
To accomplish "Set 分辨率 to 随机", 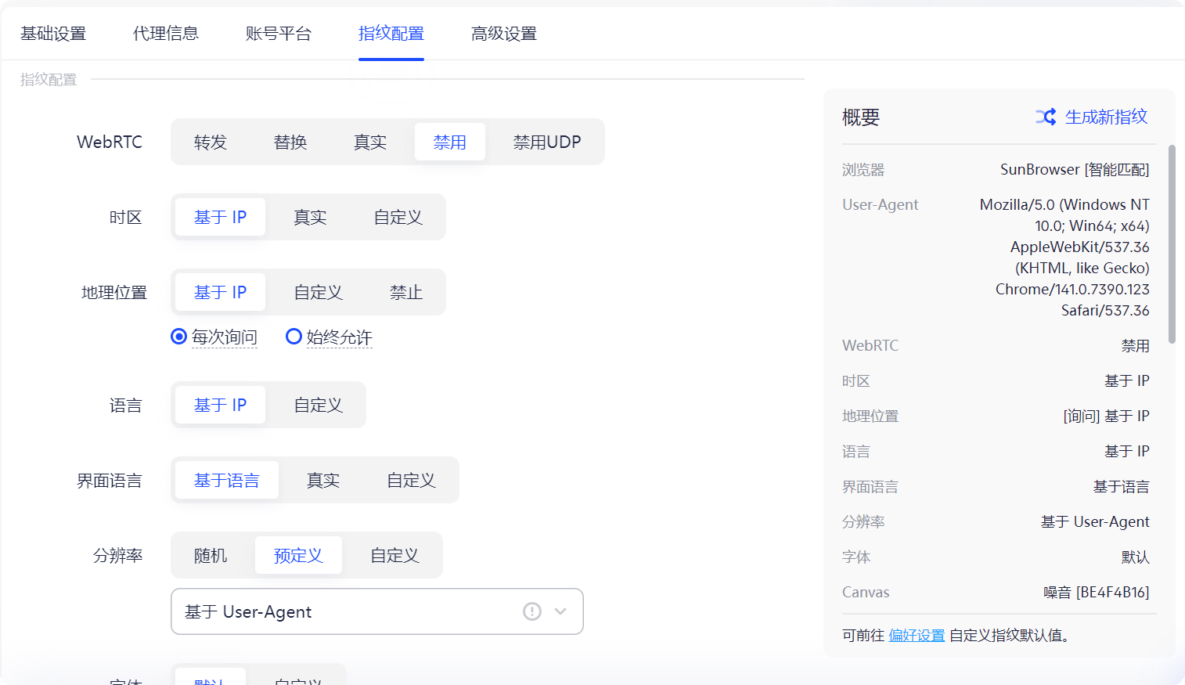I will (x=211, y=554).
